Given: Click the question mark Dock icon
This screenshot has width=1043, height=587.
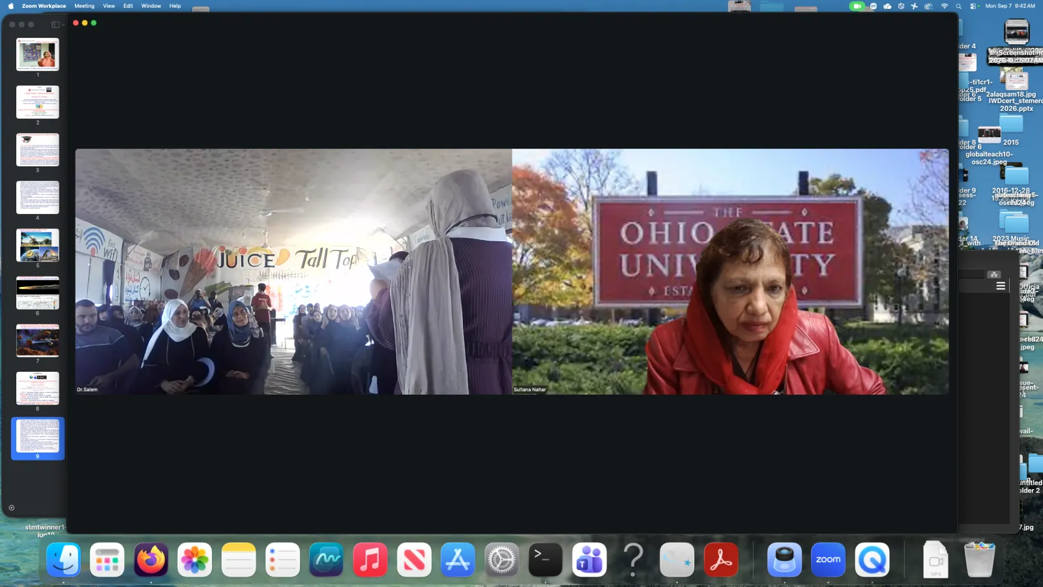Looking at the screenshot, I should 633,560.
